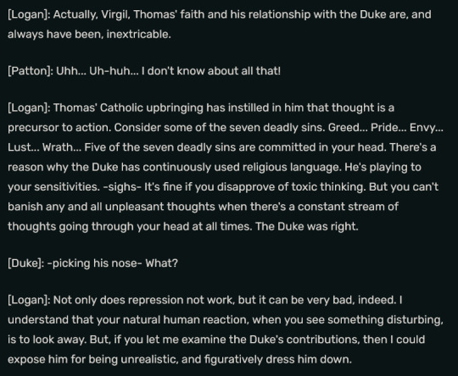Click the word "inextricable"
458x376 pixels.
pos(137,35)
